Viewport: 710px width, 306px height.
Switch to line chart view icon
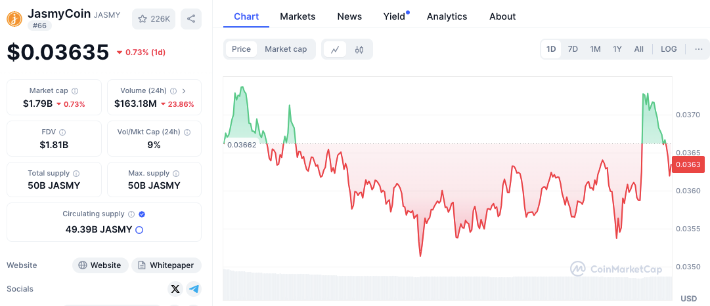tap(335, 49)
